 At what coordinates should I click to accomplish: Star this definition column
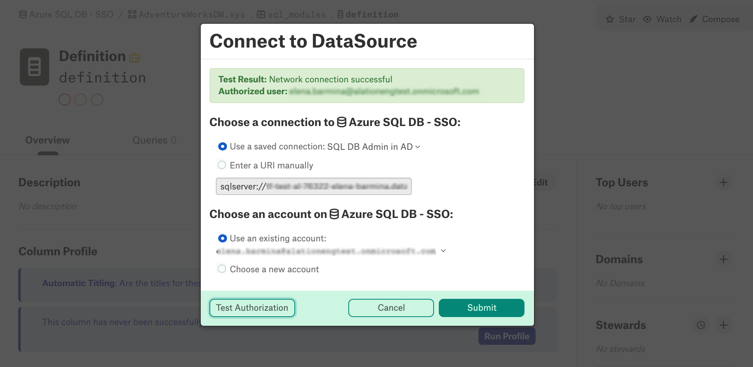[620, 19]
